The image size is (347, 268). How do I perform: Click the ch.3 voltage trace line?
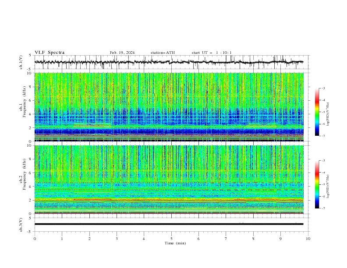(169, 224)
